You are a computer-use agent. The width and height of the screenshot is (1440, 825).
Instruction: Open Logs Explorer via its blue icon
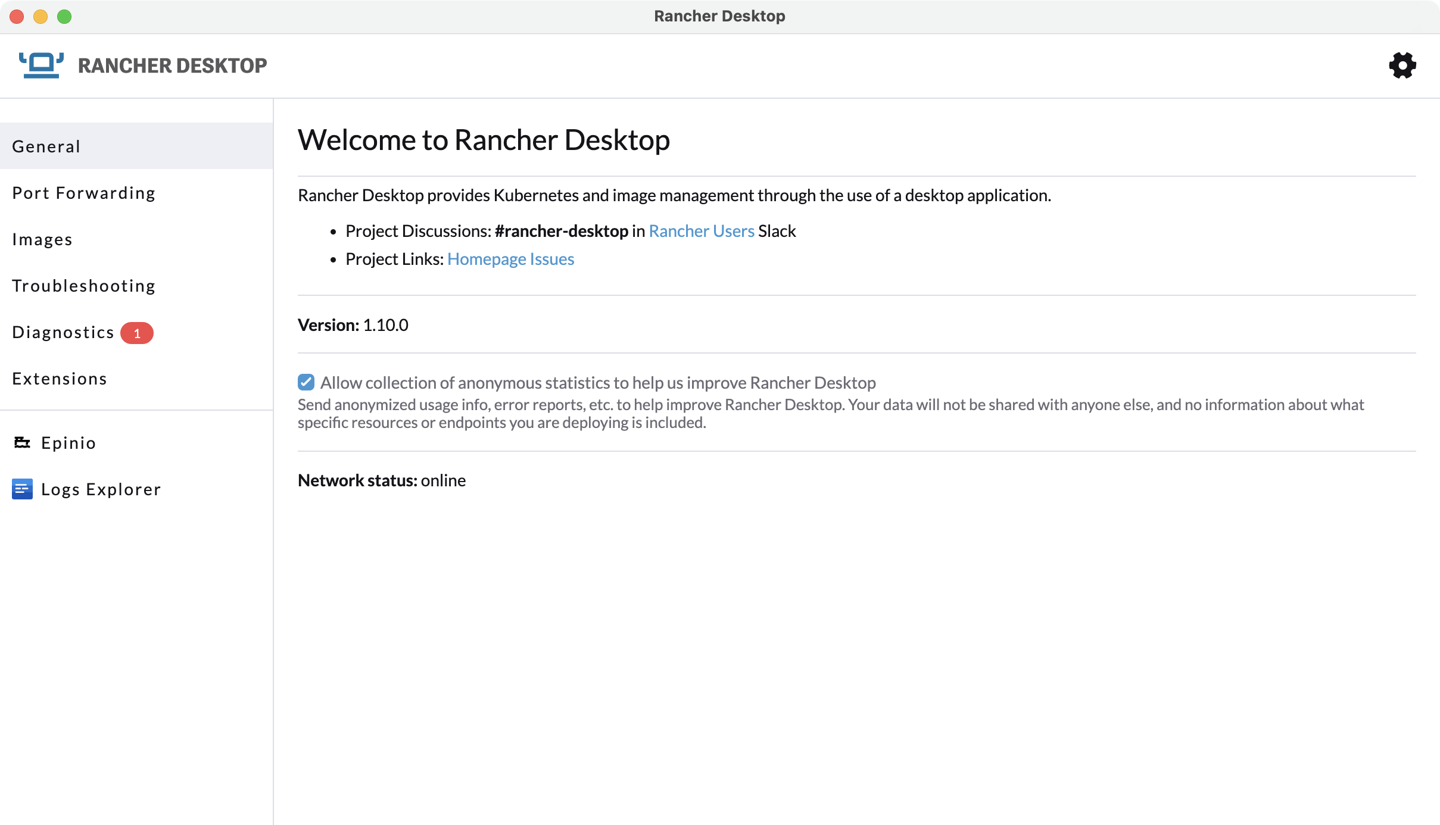(x=22, y=489)
